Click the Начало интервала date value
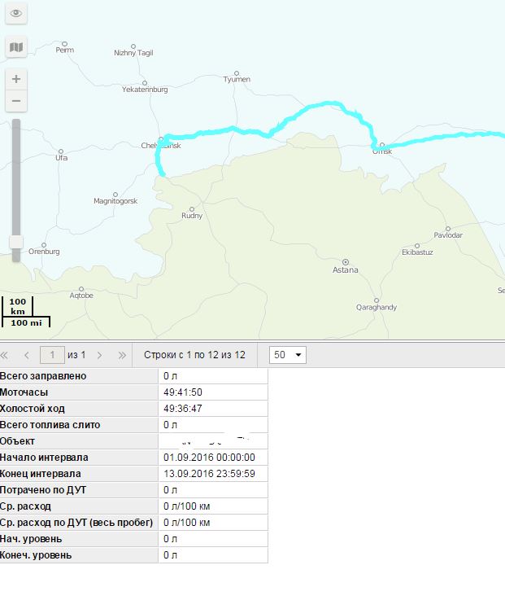Image resolution: width=505 pixels, height=609 pixels. tap(209, 458)
